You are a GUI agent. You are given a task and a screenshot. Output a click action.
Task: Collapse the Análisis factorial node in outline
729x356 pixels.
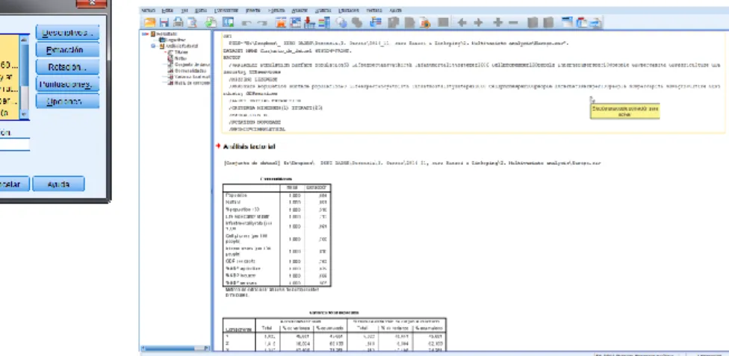(153, 46)
